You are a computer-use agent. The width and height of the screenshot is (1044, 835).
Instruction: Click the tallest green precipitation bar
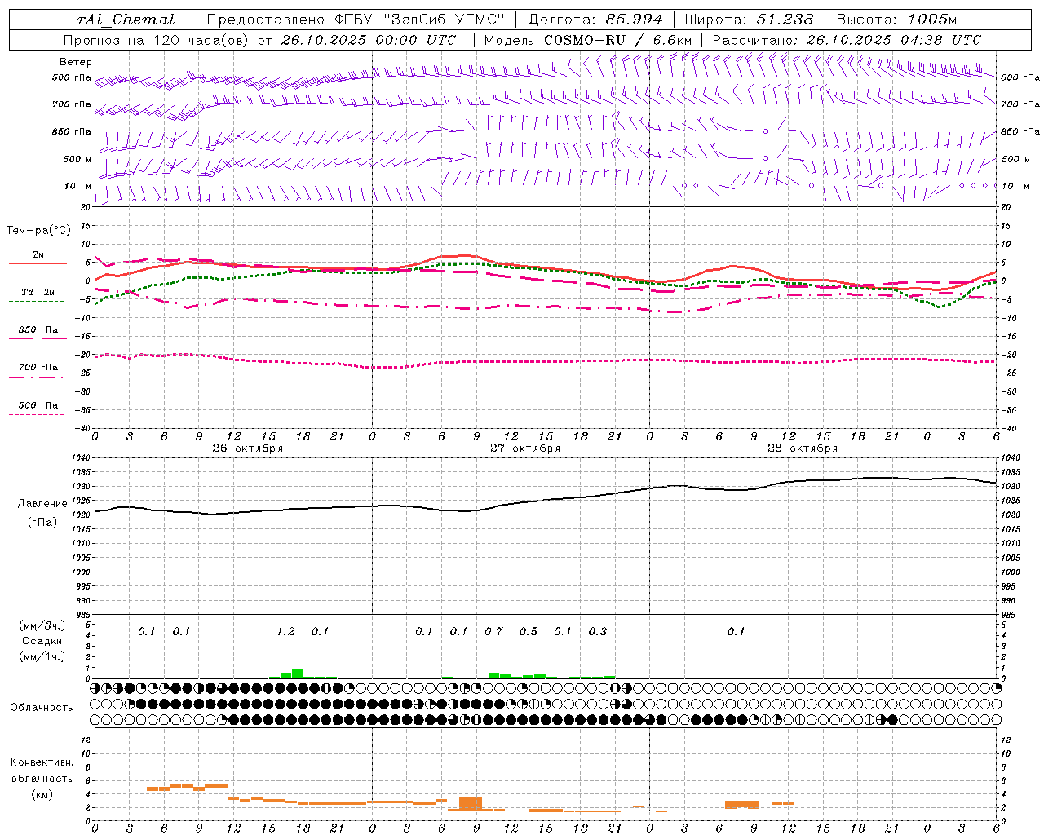tap(298, 674)
